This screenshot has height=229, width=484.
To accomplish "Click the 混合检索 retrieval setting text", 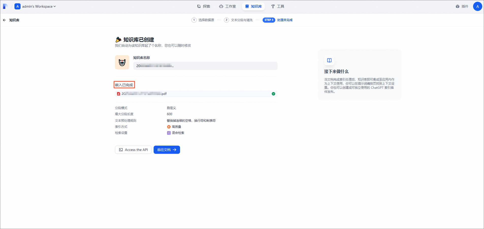I will pos(178,133).
